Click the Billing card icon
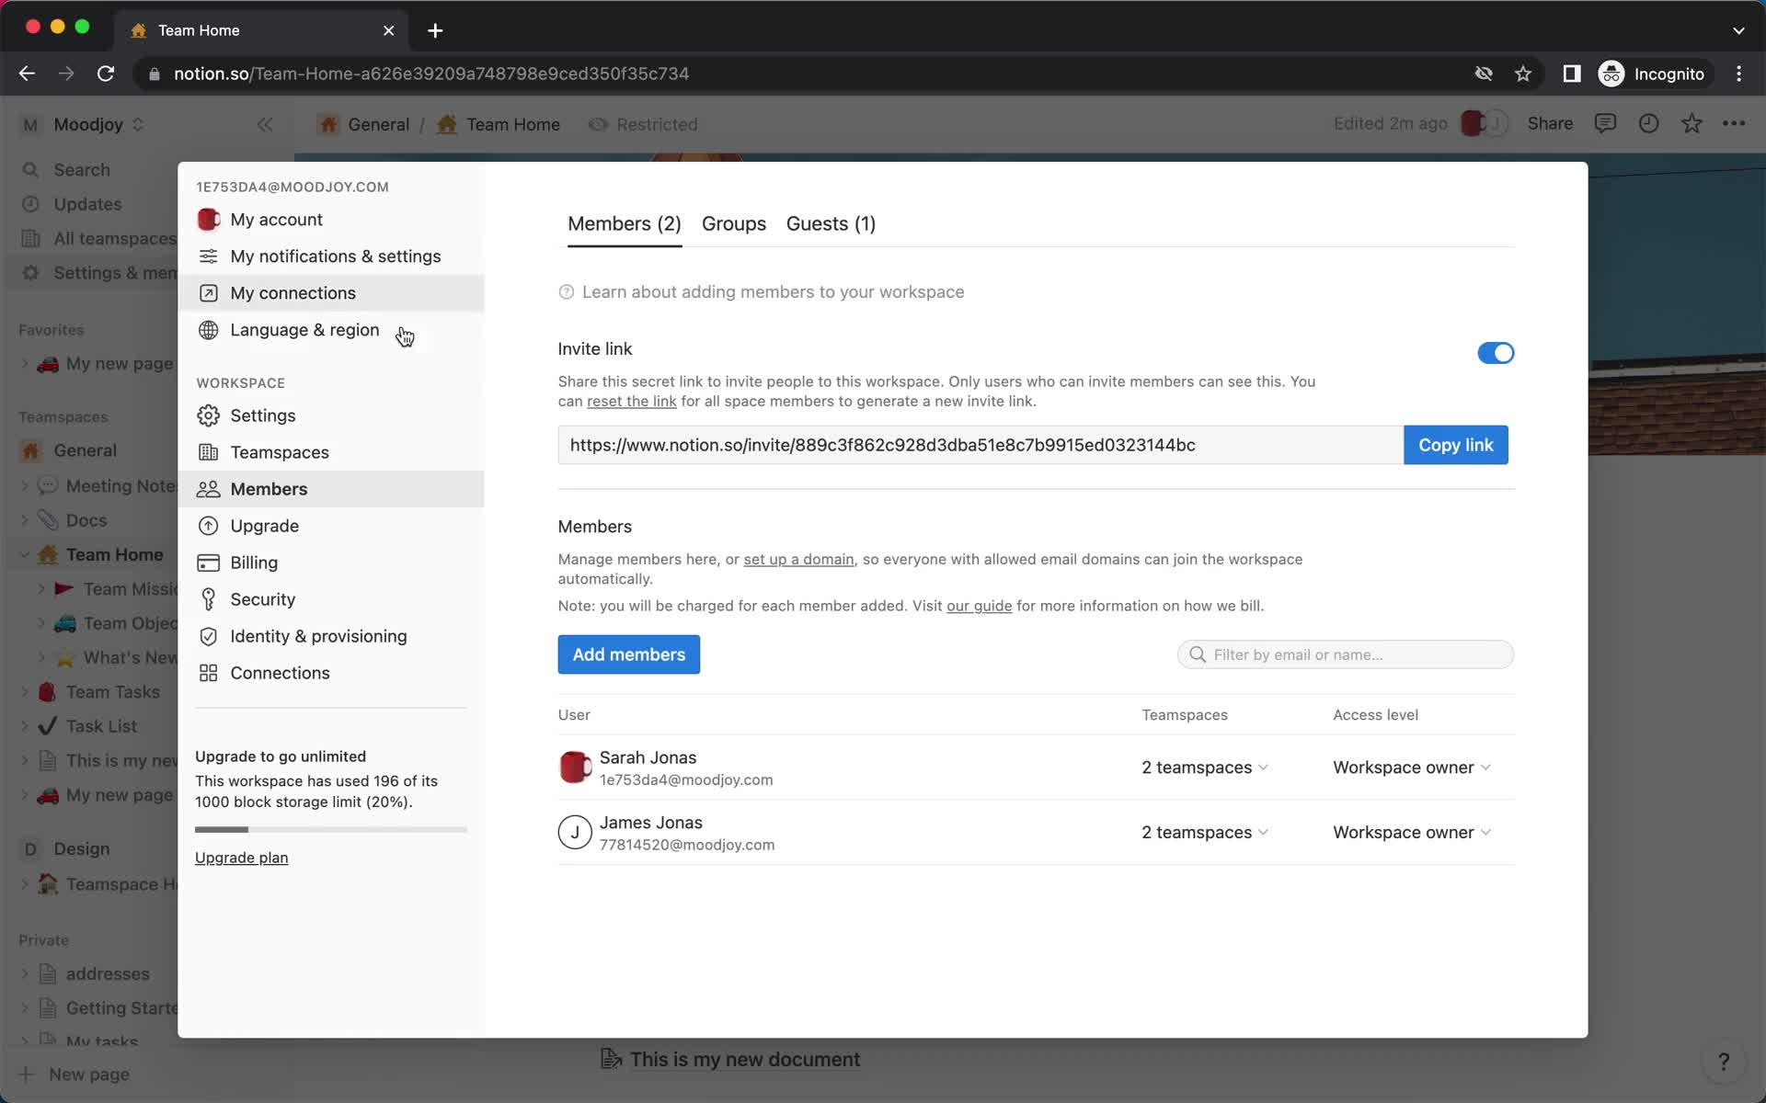This screenshot has width=1766, height=1103. [209, 563]
